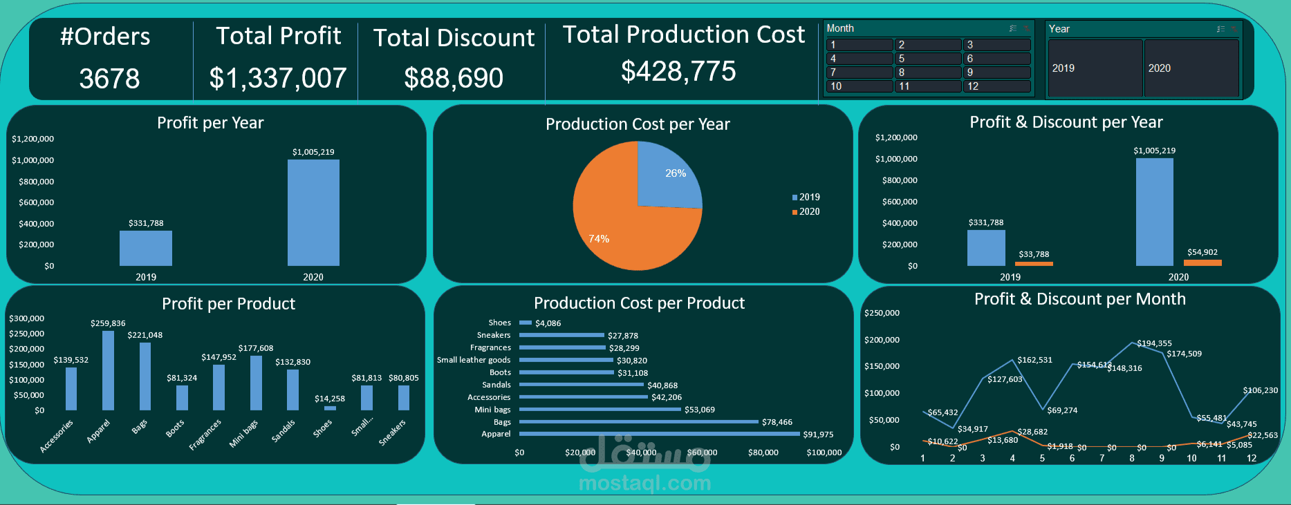Pick month 4 in the Month slicer
The height and width of the screenshot is (505, 1291).
point(860,59)
